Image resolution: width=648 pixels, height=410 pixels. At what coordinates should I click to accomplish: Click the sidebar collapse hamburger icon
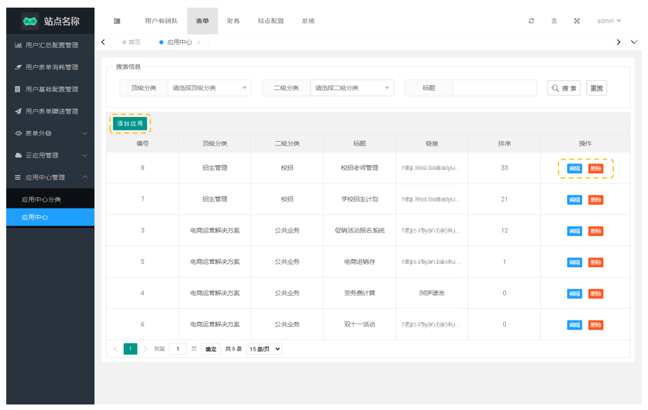[x=117, y=21]
